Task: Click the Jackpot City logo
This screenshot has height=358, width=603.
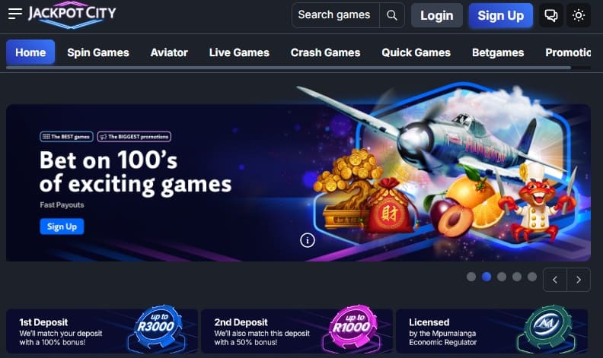Action: pyautogui.click(x=72, y=17)
